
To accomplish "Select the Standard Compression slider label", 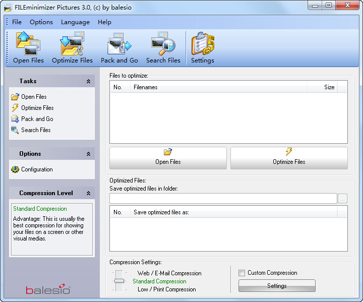I will point(159,281).
